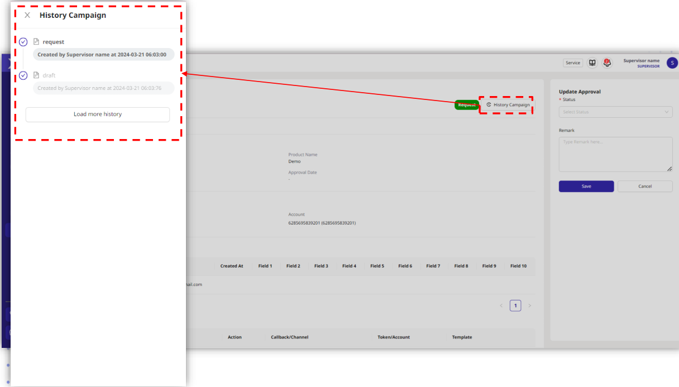Select page 1 in pagination

coord(515,305)
